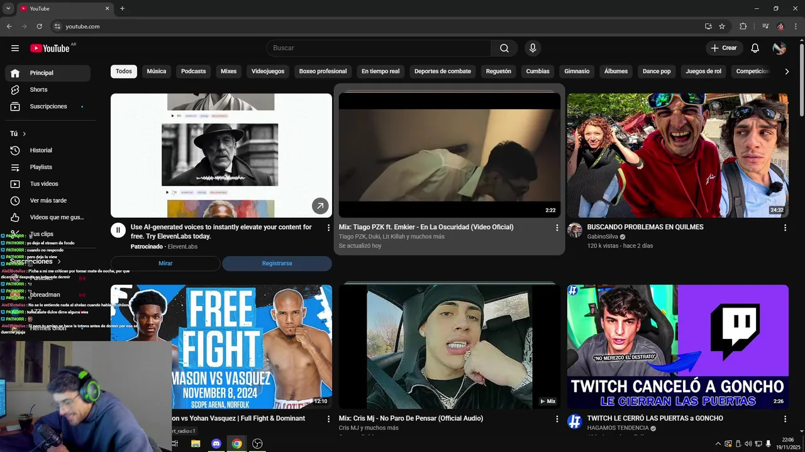Viewport: 805px width, 452px height.
Task: Select the Podcasts filter chip
Action: (194, 72)
